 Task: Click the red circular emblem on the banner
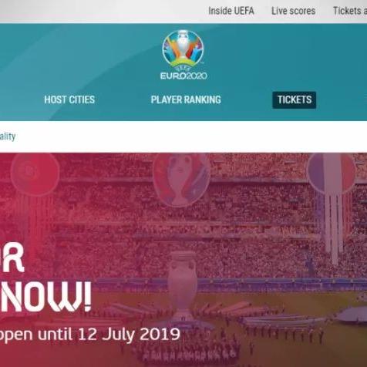(35, 172)
